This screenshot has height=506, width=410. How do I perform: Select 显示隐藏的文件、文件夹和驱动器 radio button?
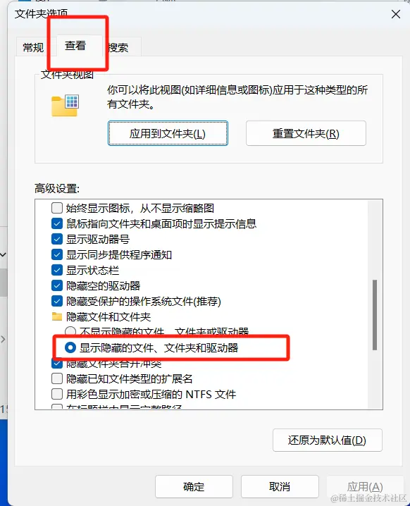point(70,347)
